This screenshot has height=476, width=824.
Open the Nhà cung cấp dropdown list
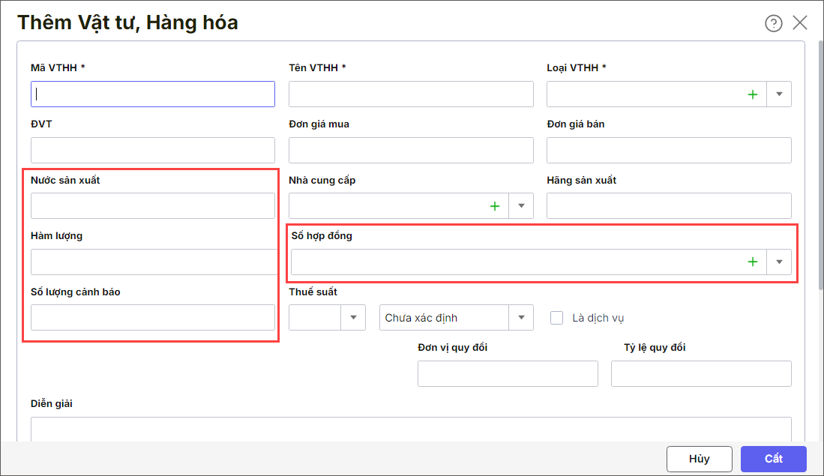pos(521,206)
